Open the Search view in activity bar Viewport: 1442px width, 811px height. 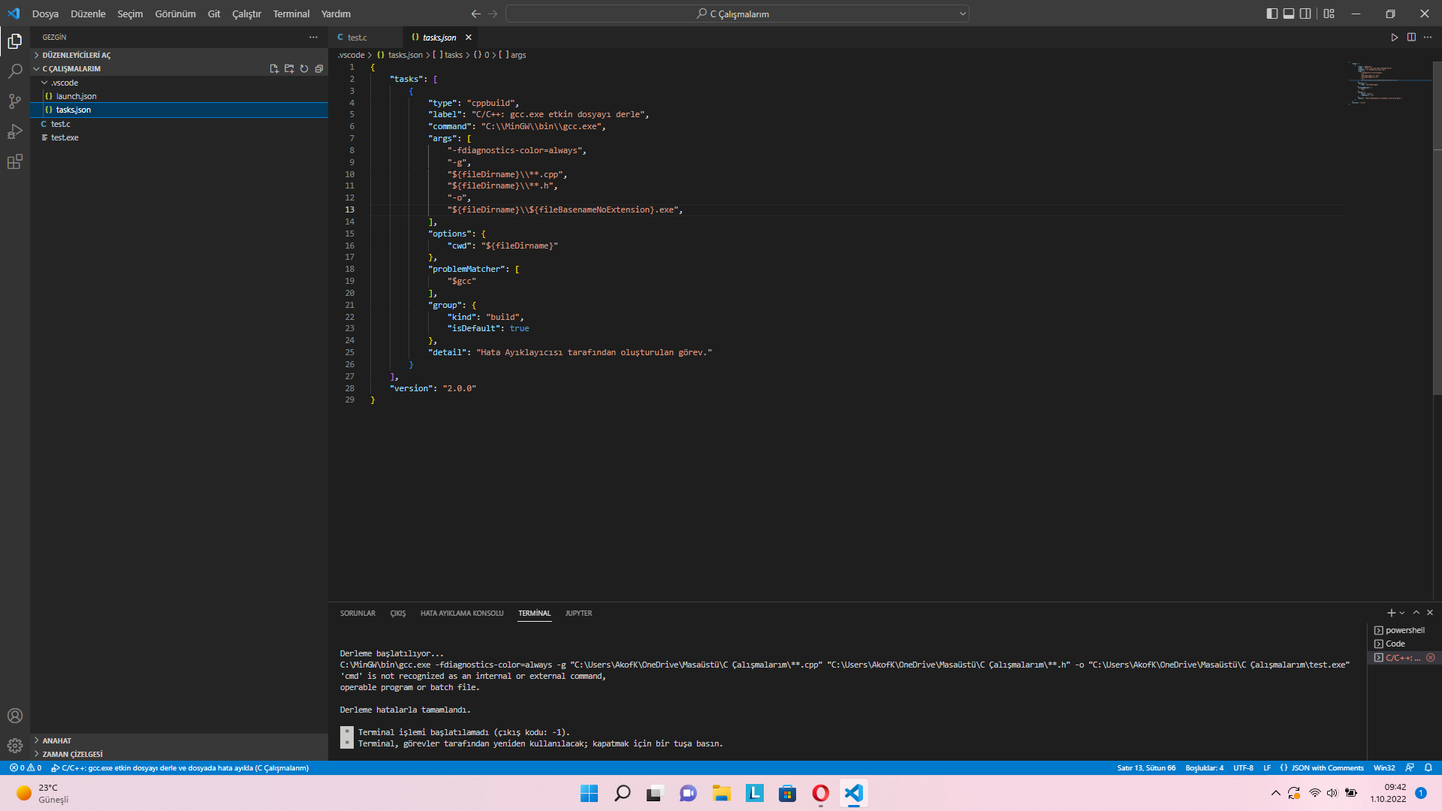coord(15,71)
